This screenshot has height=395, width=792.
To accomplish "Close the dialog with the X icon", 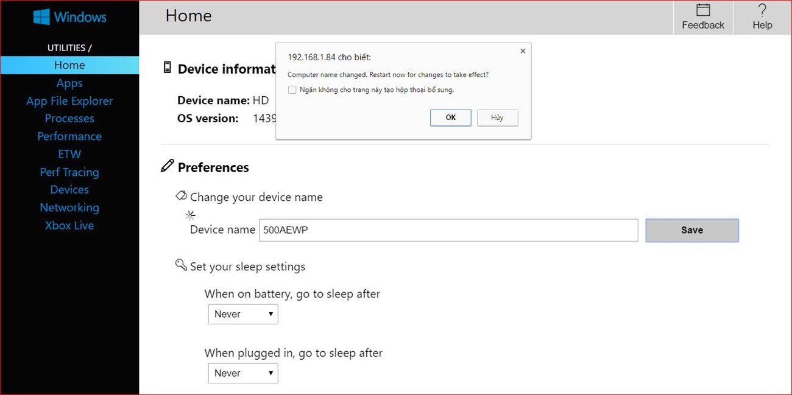I will tap(523, 52).
